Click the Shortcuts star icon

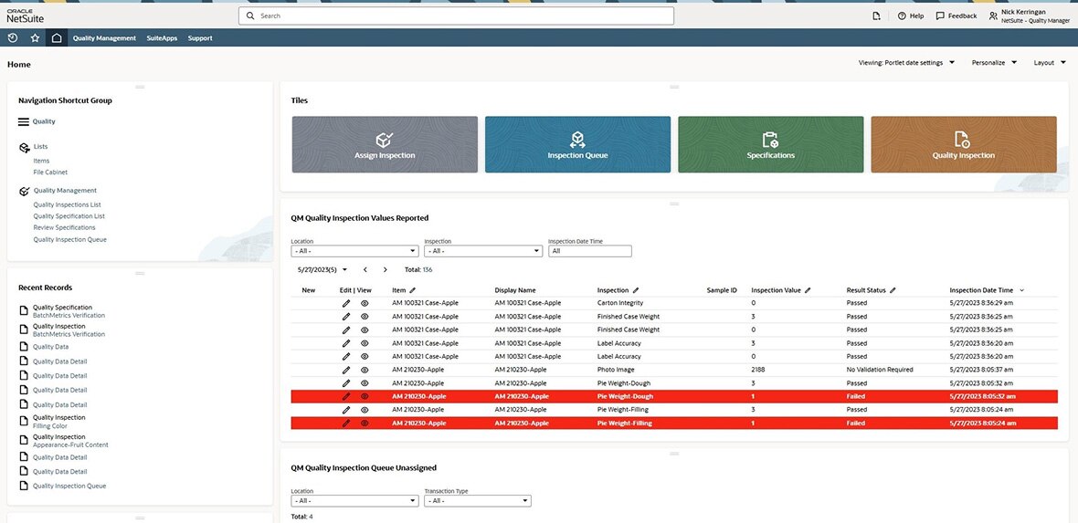pos(35,37)
